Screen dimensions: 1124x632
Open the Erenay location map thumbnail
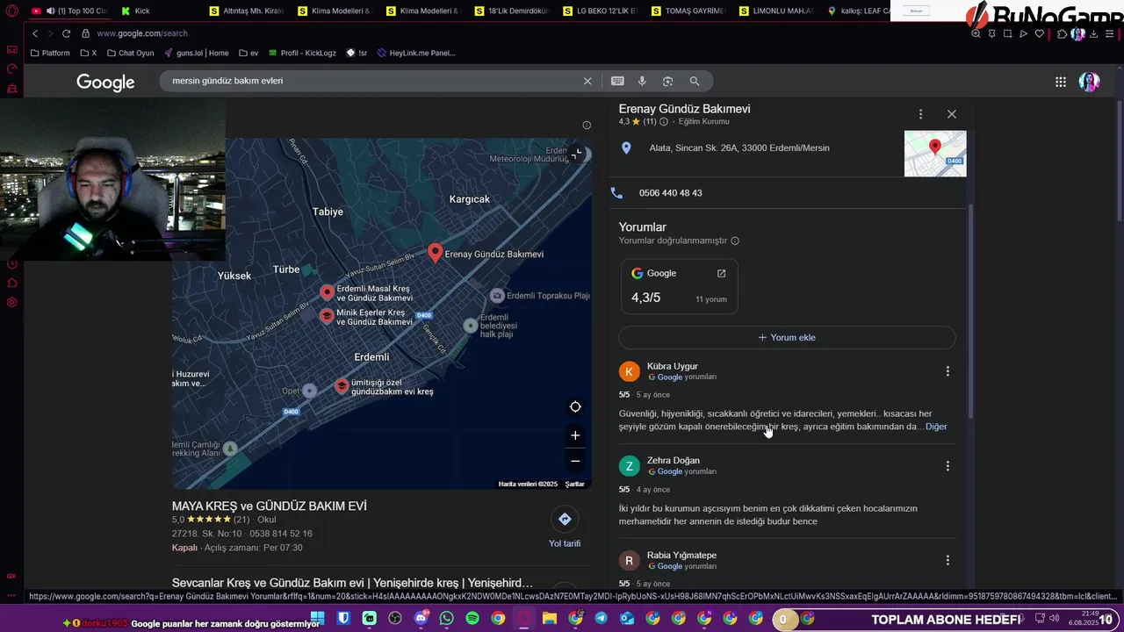coord(935,154)
